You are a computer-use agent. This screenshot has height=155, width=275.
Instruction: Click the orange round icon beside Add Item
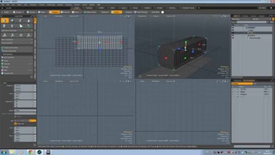pos(273,19)
